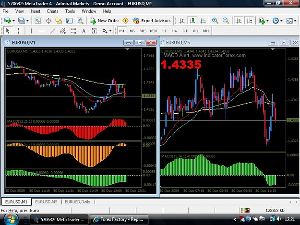Click chart shift triangle marker in M5 chart
Viewport: 300px width, 225px height.
(x=273, y=49)
